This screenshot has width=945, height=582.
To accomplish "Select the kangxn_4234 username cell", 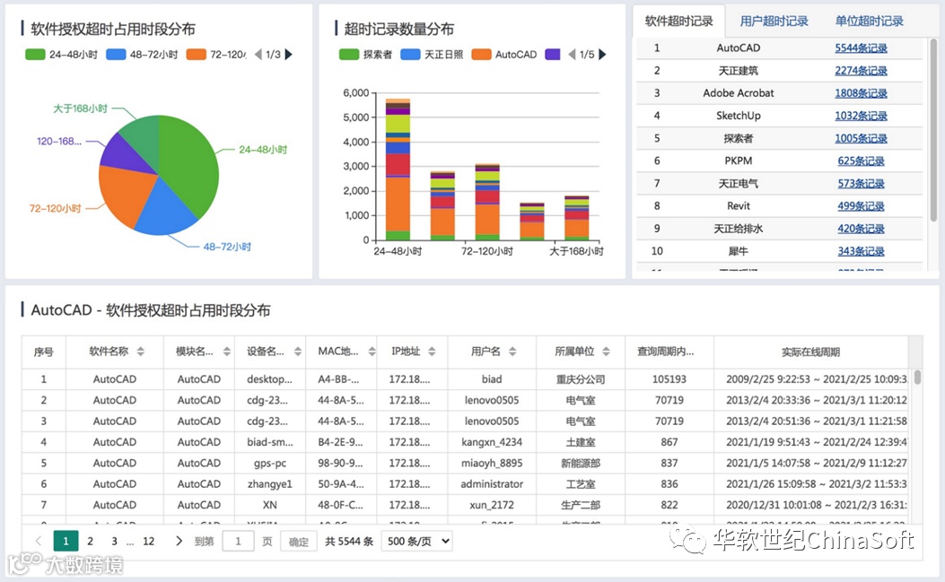I will pos(492,442).
